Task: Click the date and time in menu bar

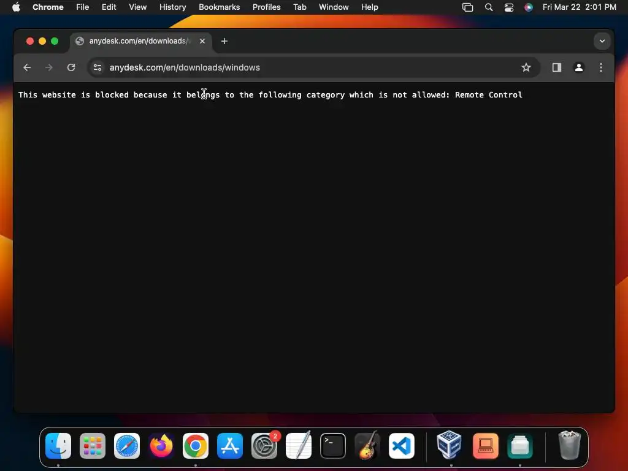Action: 579,7
